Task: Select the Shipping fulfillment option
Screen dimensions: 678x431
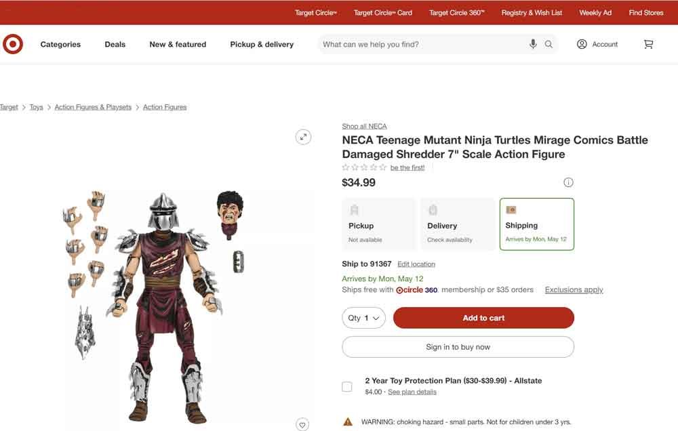Action: 536,224
